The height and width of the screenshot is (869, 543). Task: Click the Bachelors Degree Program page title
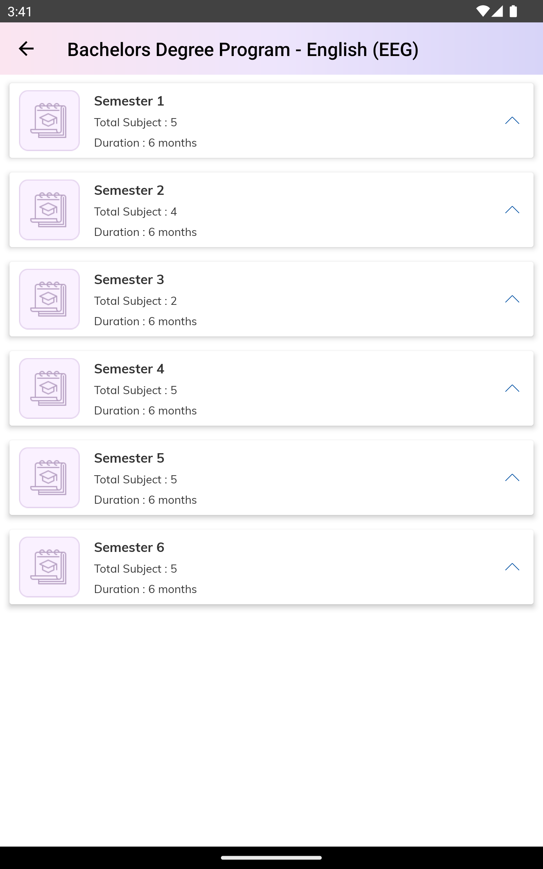tap(243, 50)
